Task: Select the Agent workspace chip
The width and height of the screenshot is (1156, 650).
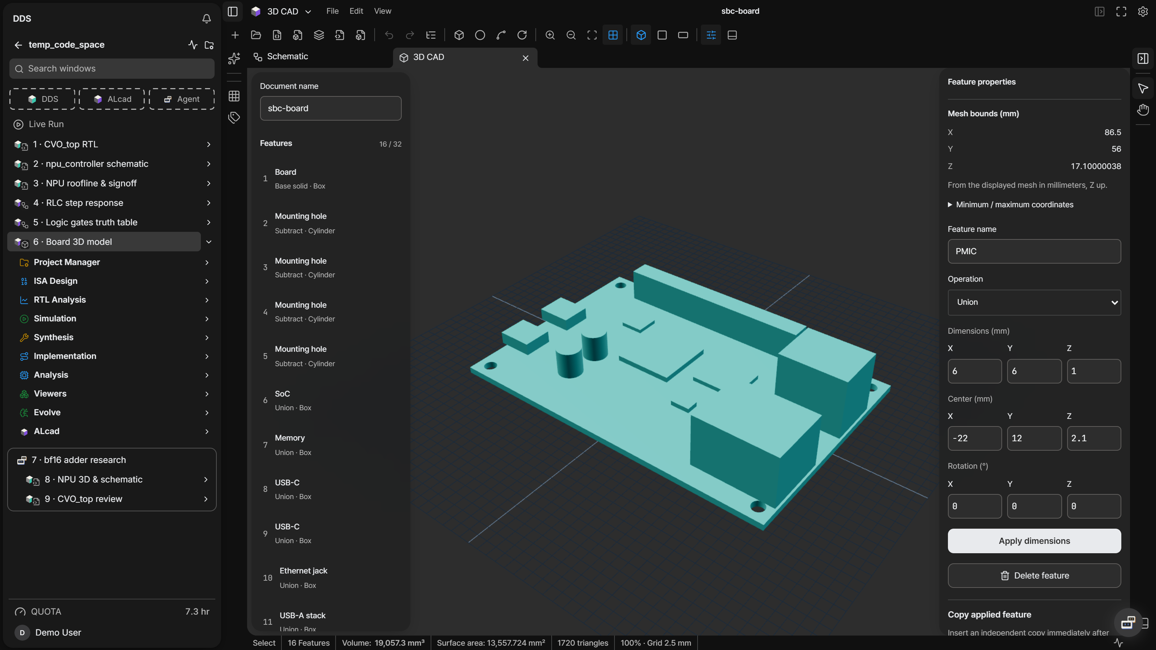Action: pyautogui.click(x=181, y=99)
